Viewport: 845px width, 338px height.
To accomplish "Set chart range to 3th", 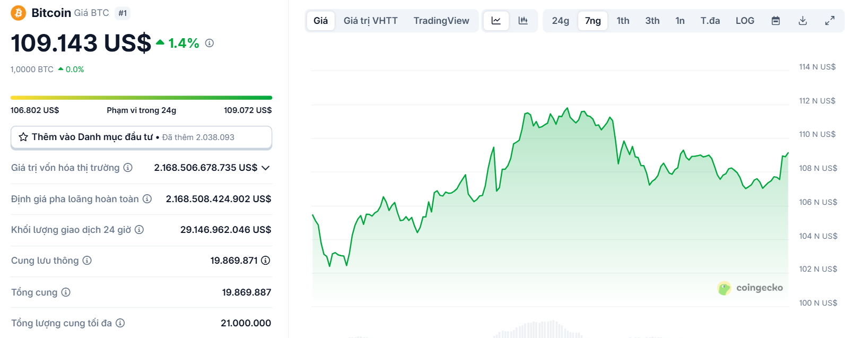I will click(652, 21).
